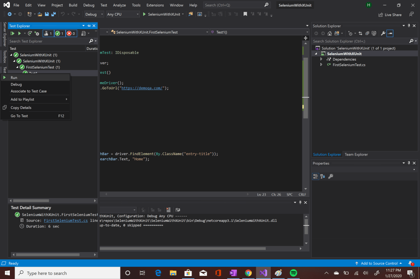Click Collapse All icon in Solution Explorer
Viewport: 420px width, 279px height.
point(367,33)
